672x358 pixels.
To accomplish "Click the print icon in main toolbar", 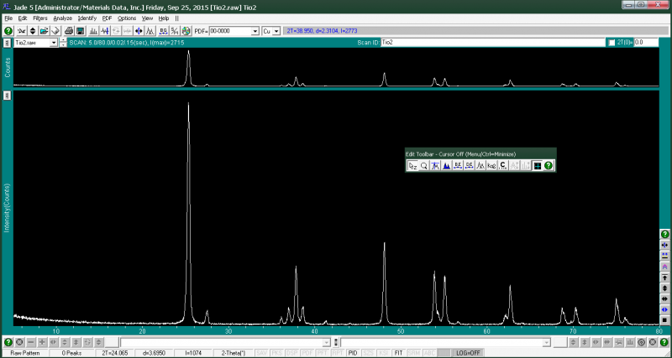I will click(x=68, y=31).
